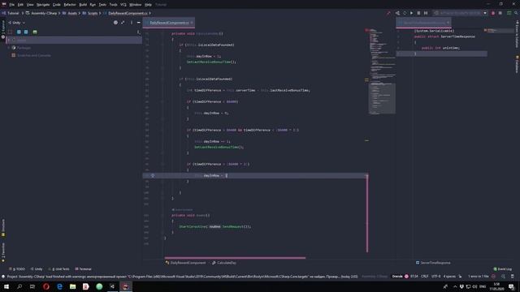
Task: Click the stop square icon in toolbar
Action: pos(500,13)
